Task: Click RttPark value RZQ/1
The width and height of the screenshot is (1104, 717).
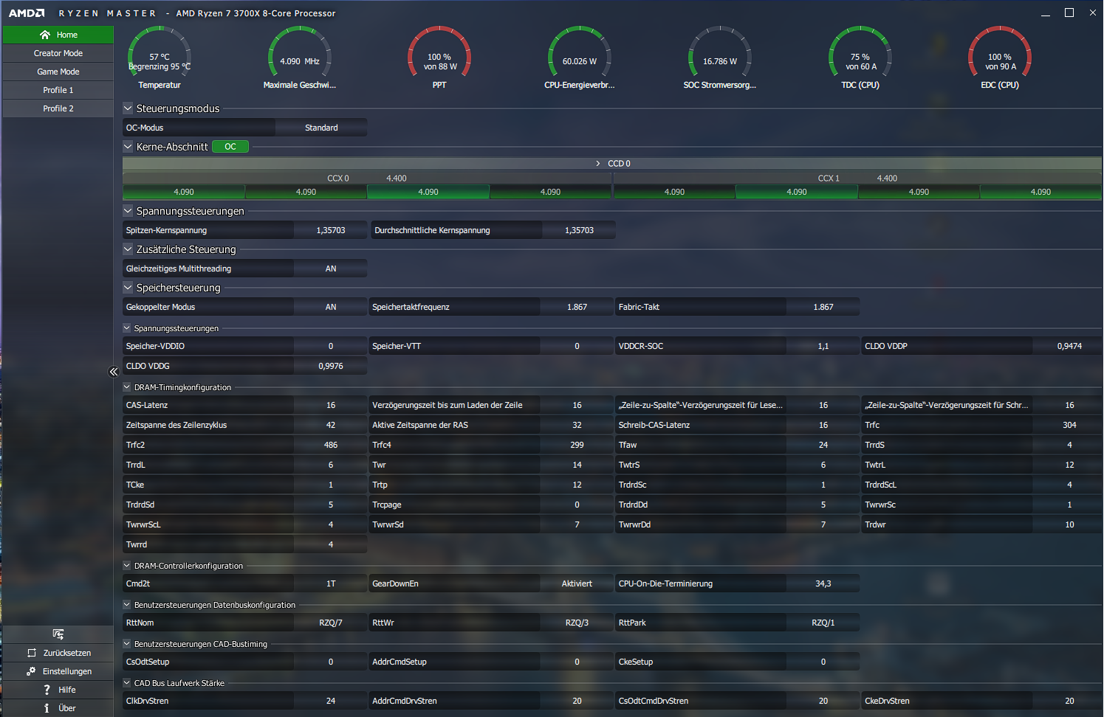Action: 823,623
